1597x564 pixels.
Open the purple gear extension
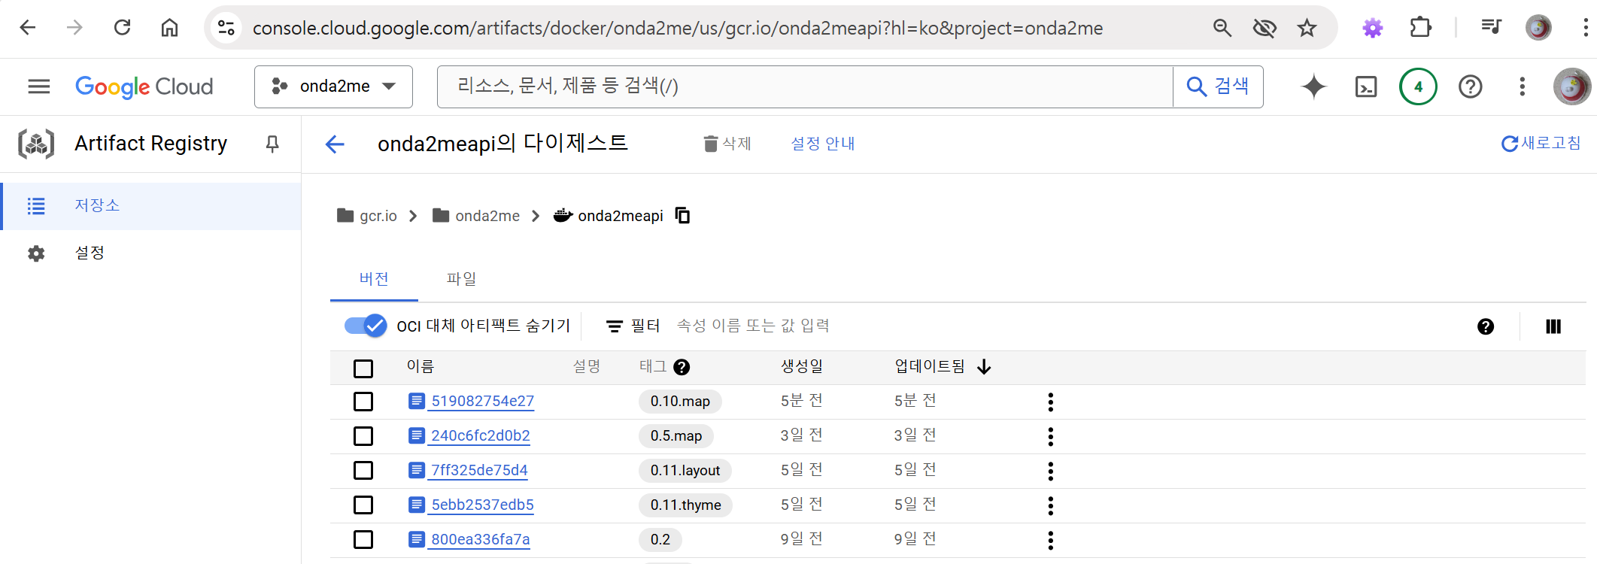[1373, 28]
